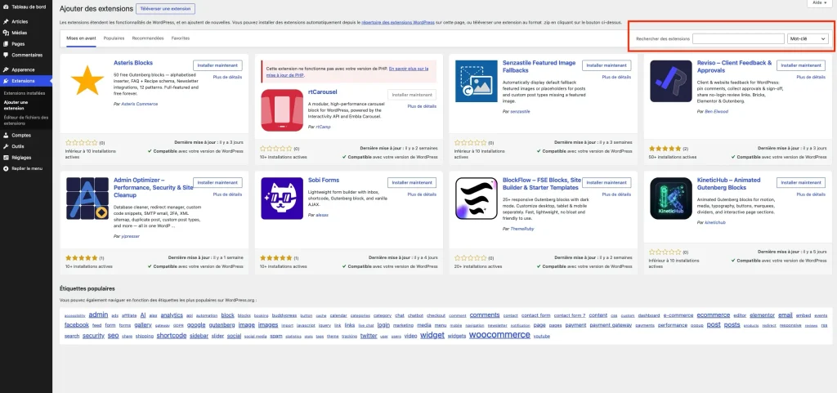Switch to Favorites tab
Viewport: 837px width, 393px height.
(181, 38)
